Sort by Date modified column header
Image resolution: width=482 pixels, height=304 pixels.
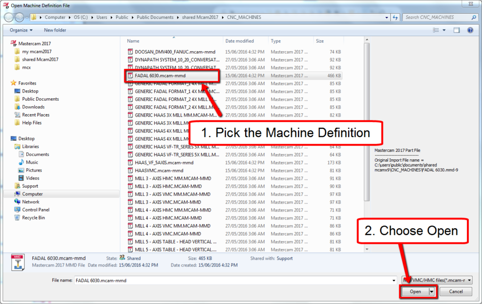coord(240,41)
